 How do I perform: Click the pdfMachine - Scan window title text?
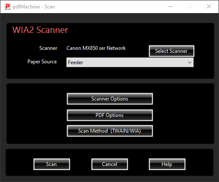click(34, 7)
